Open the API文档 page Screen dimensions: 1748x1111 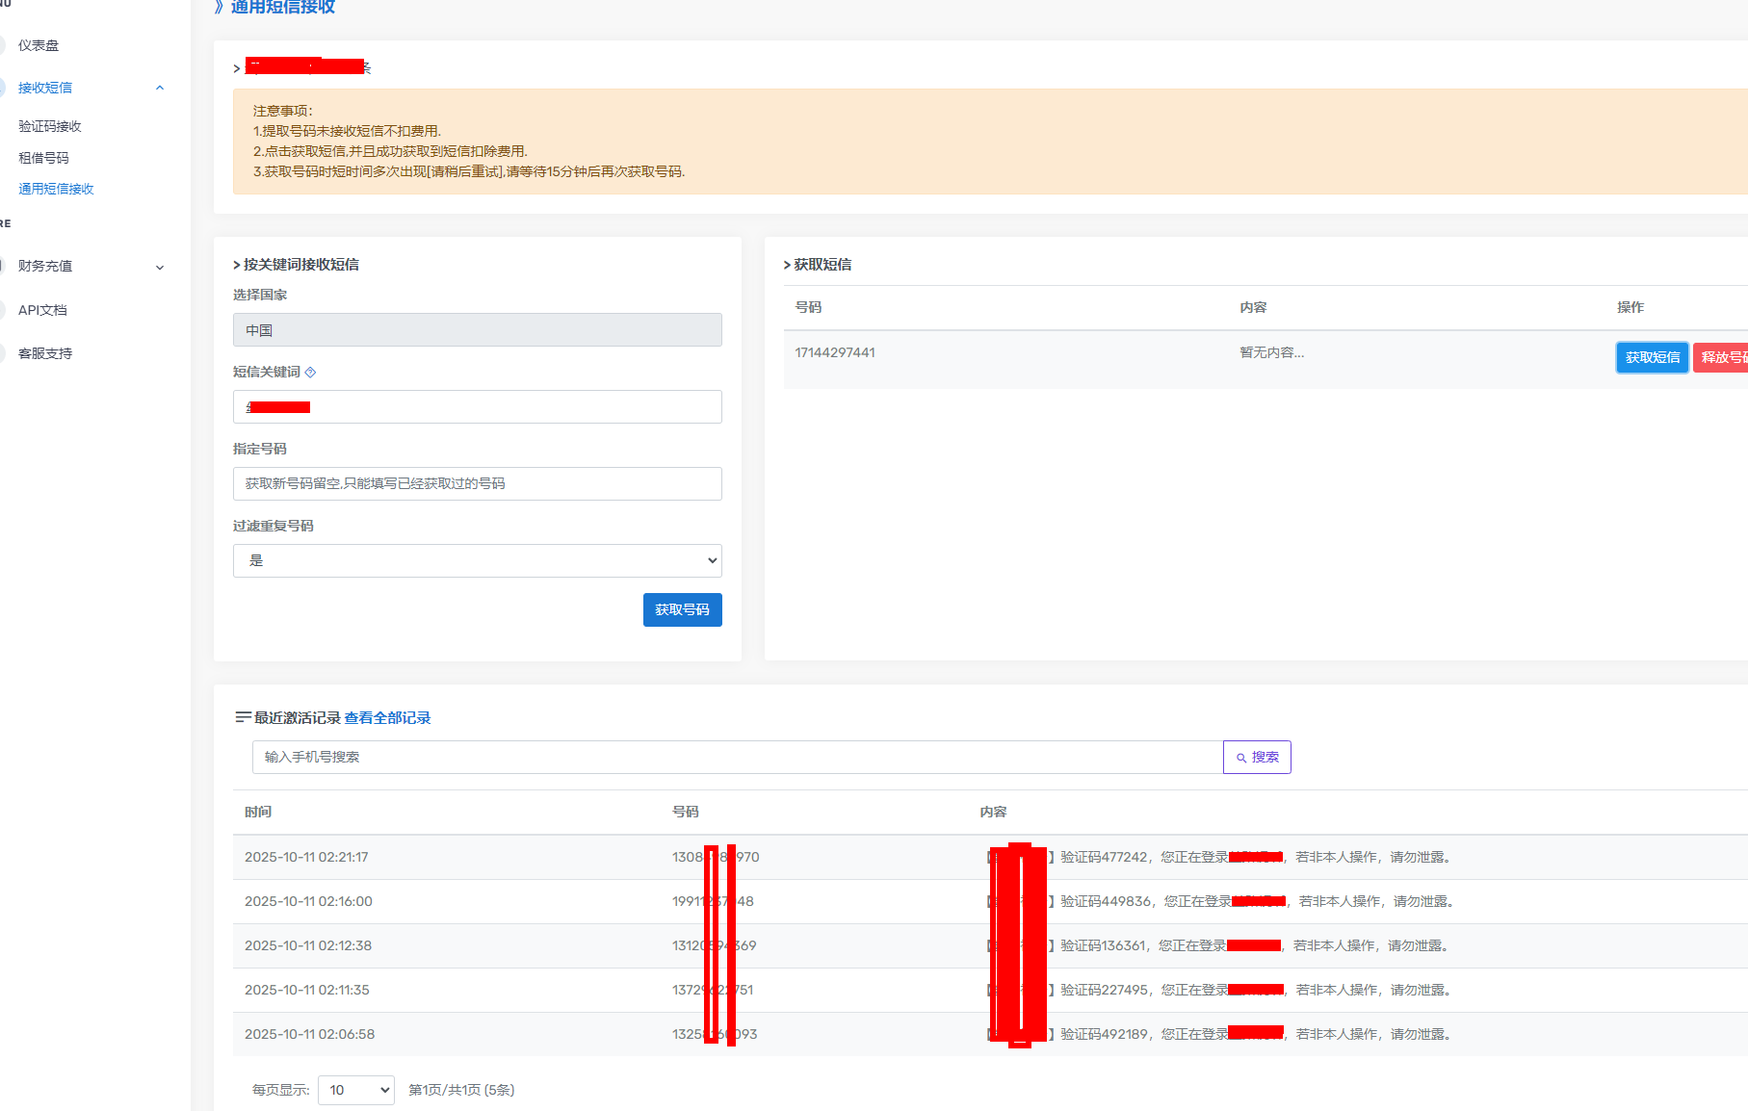coord(42,310)
